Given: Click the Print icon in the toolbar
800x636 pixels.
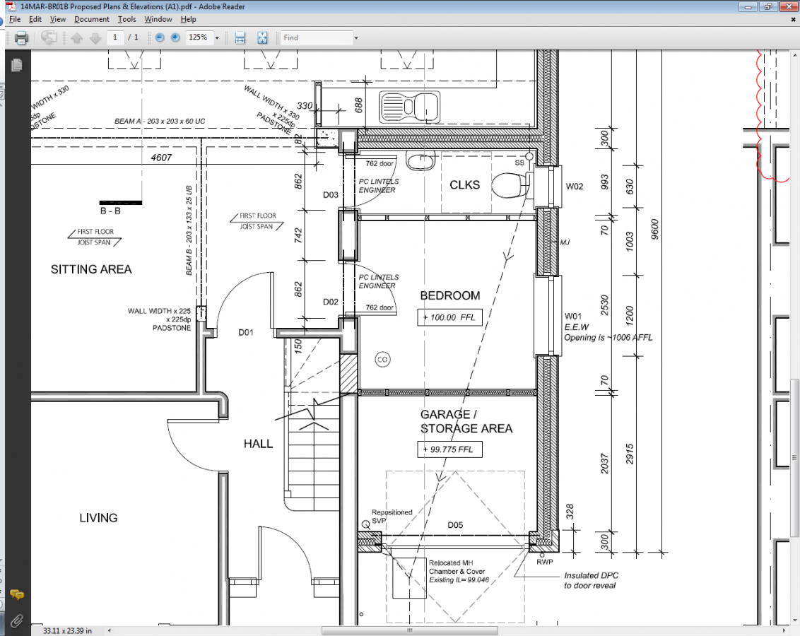Looking at the screenshot, I should pyautogui.click(x=21, y=38).
